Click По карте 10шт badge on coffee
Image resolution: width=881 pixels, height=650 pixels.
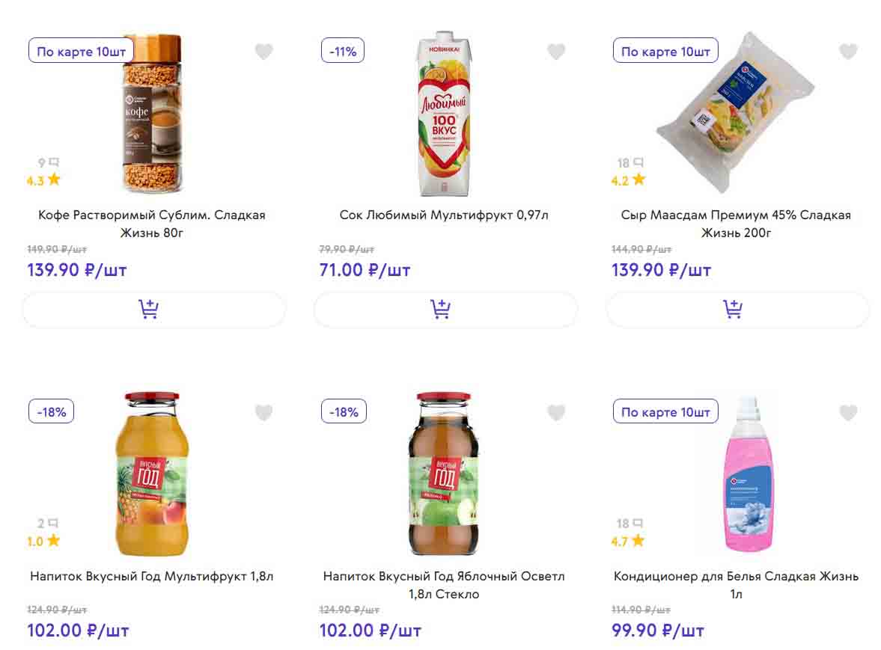click(x=82, y=52)
